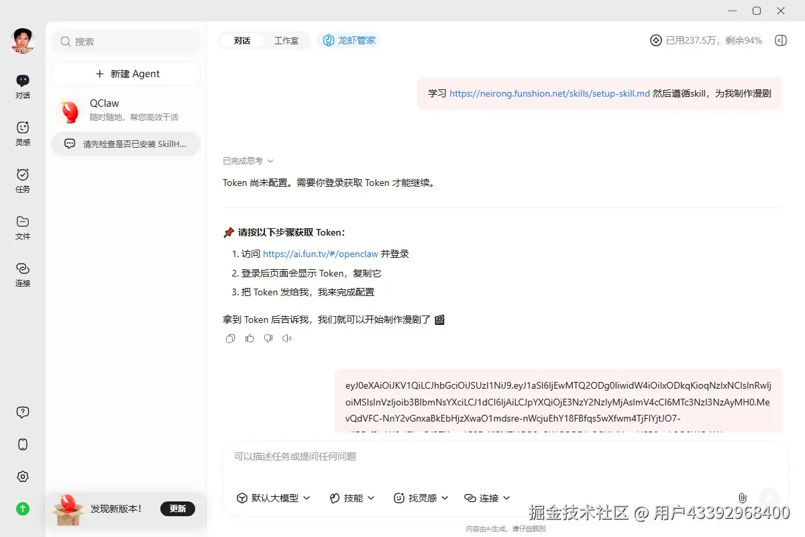
Task: Open the 任务 tasks section
Action: (x=23, y=181)
